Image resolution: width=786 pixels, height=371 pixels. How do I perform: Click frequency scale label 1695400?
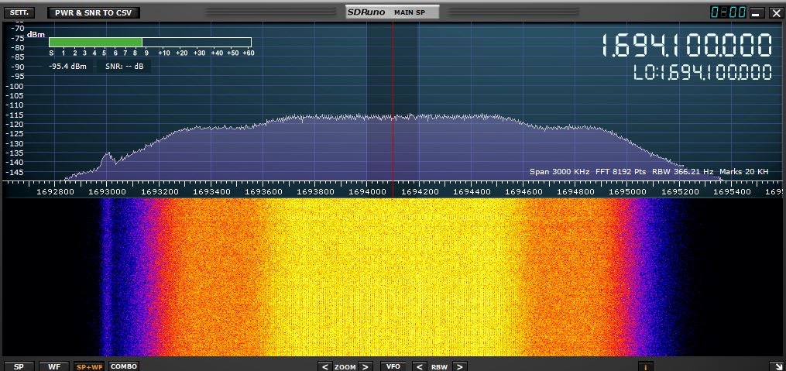(732, 191)
